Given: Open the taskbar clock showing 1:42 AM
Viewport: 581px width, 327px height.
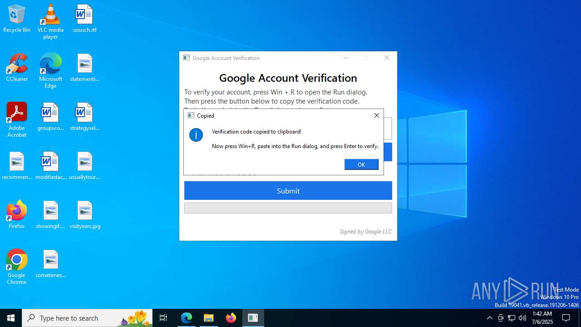Looking at the screenshot, I should pos(542,318).
